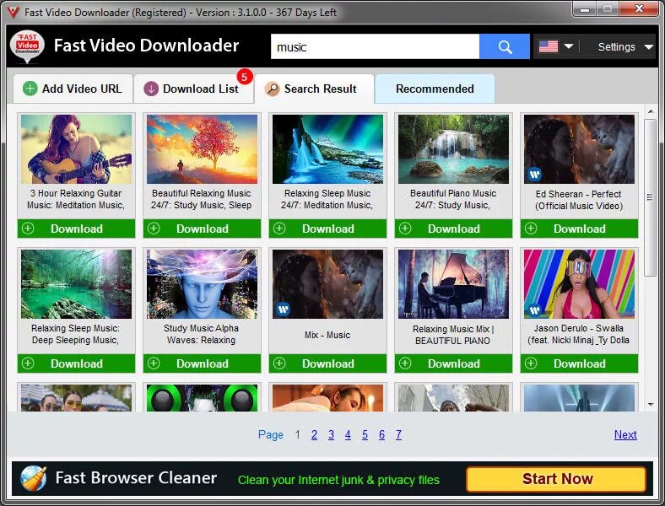Viewport: 665px width, 506px height.
Task: Click the Fast Video Downloader logo icon
Action: (27, 46)
